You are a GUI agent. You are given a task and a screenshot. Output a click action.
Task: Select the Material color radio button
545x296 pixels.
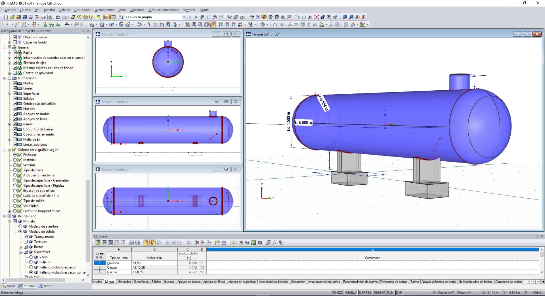click(x=15, y=160)
